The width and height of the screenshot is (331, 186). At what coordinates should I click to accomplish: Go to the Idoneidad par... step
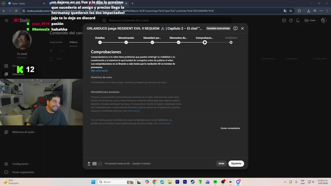152,40
